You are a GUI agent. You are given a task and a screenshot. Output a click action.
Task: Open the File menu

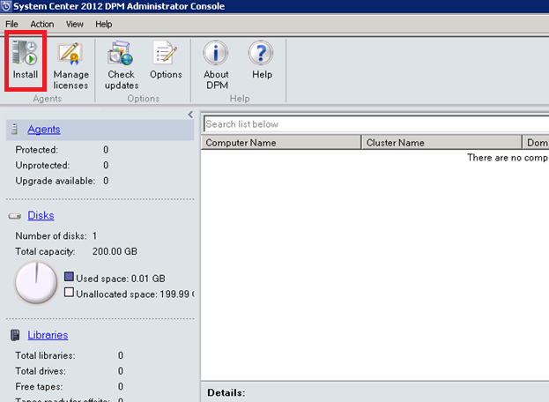(x=11, y=24)
